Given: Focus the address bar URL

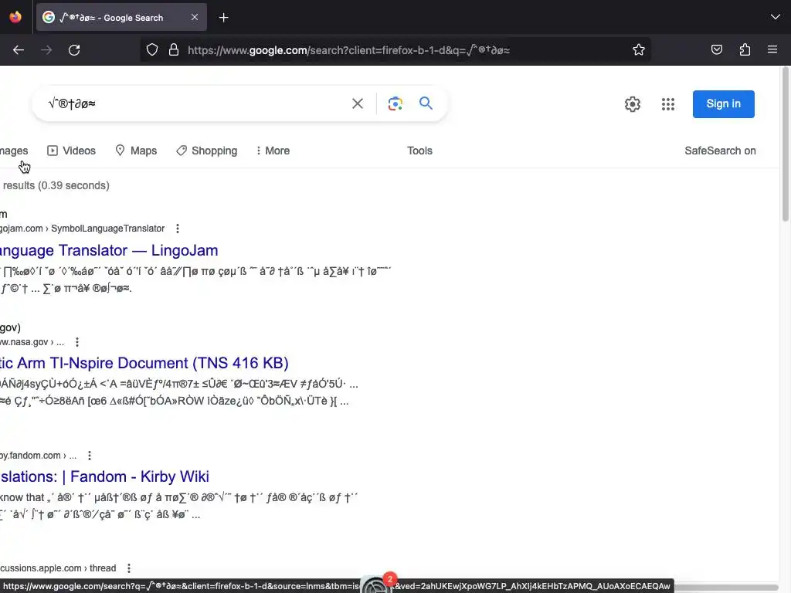Looking at the screenshot, I should pyautogui.click(x=348, y=50).
